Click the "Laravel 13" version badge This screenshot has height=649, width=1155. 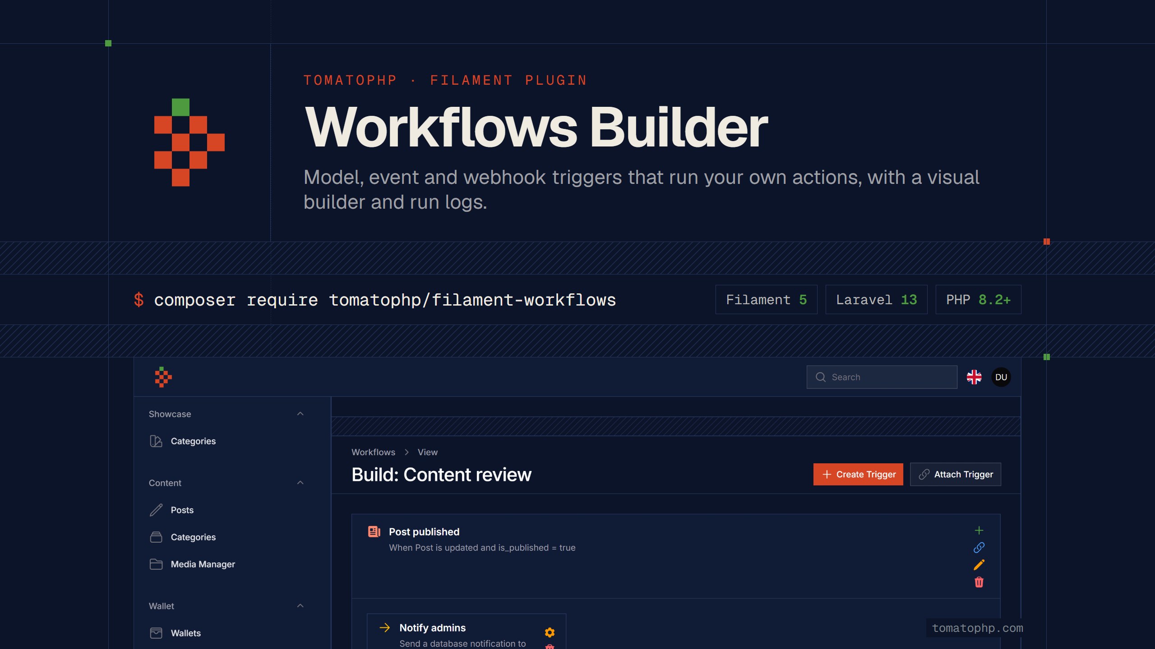coord(876,300)
